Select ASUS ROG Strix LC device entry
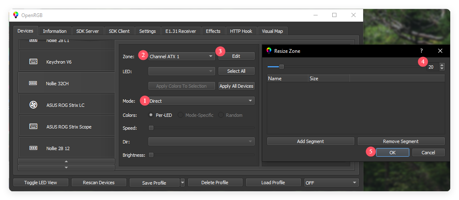Image resolution: width=459 pixels, height=200 pixels. pyautogui.click(x=67, y=104)
